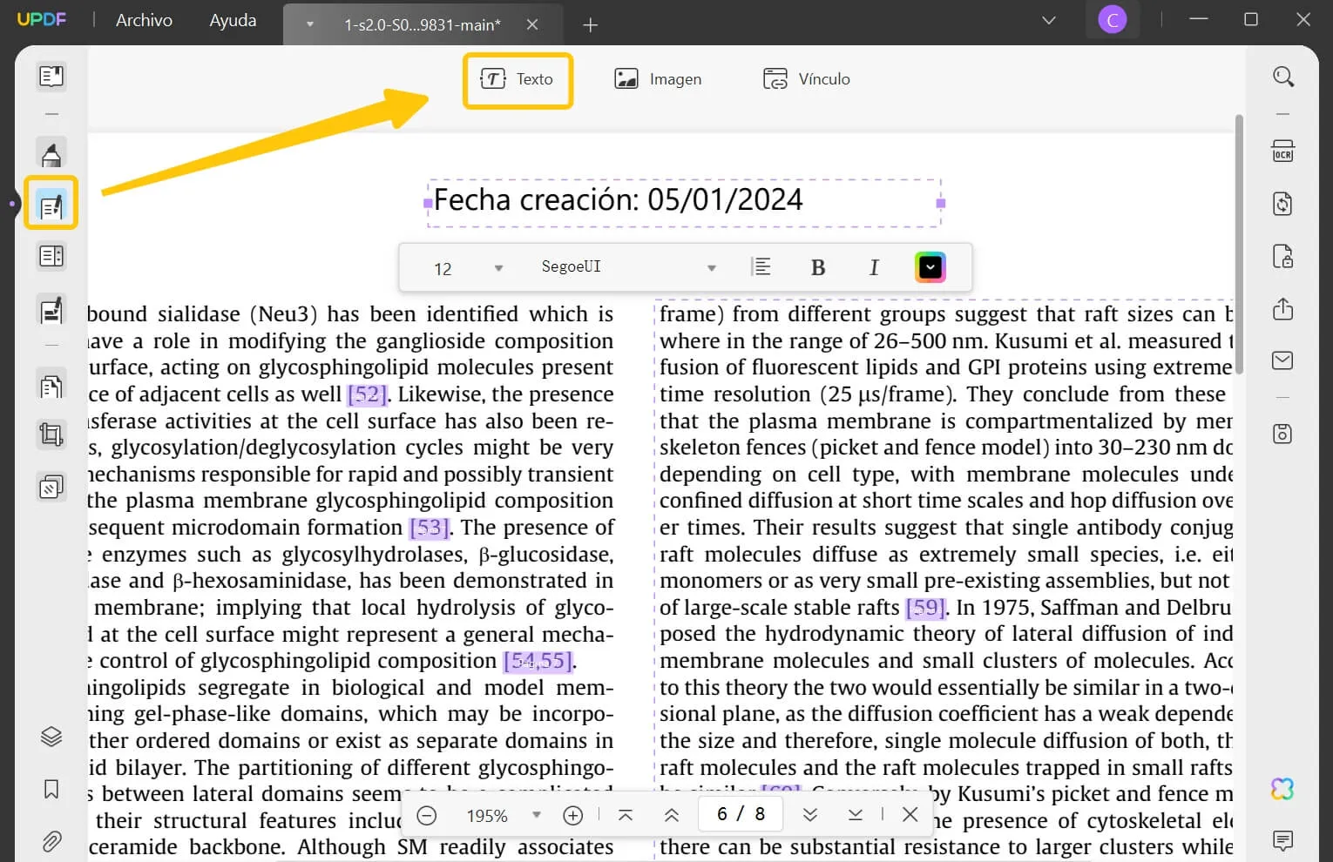Click the Imagen add image button
Viewport: 1333px width, 862px height.
(x=658, y=79)
